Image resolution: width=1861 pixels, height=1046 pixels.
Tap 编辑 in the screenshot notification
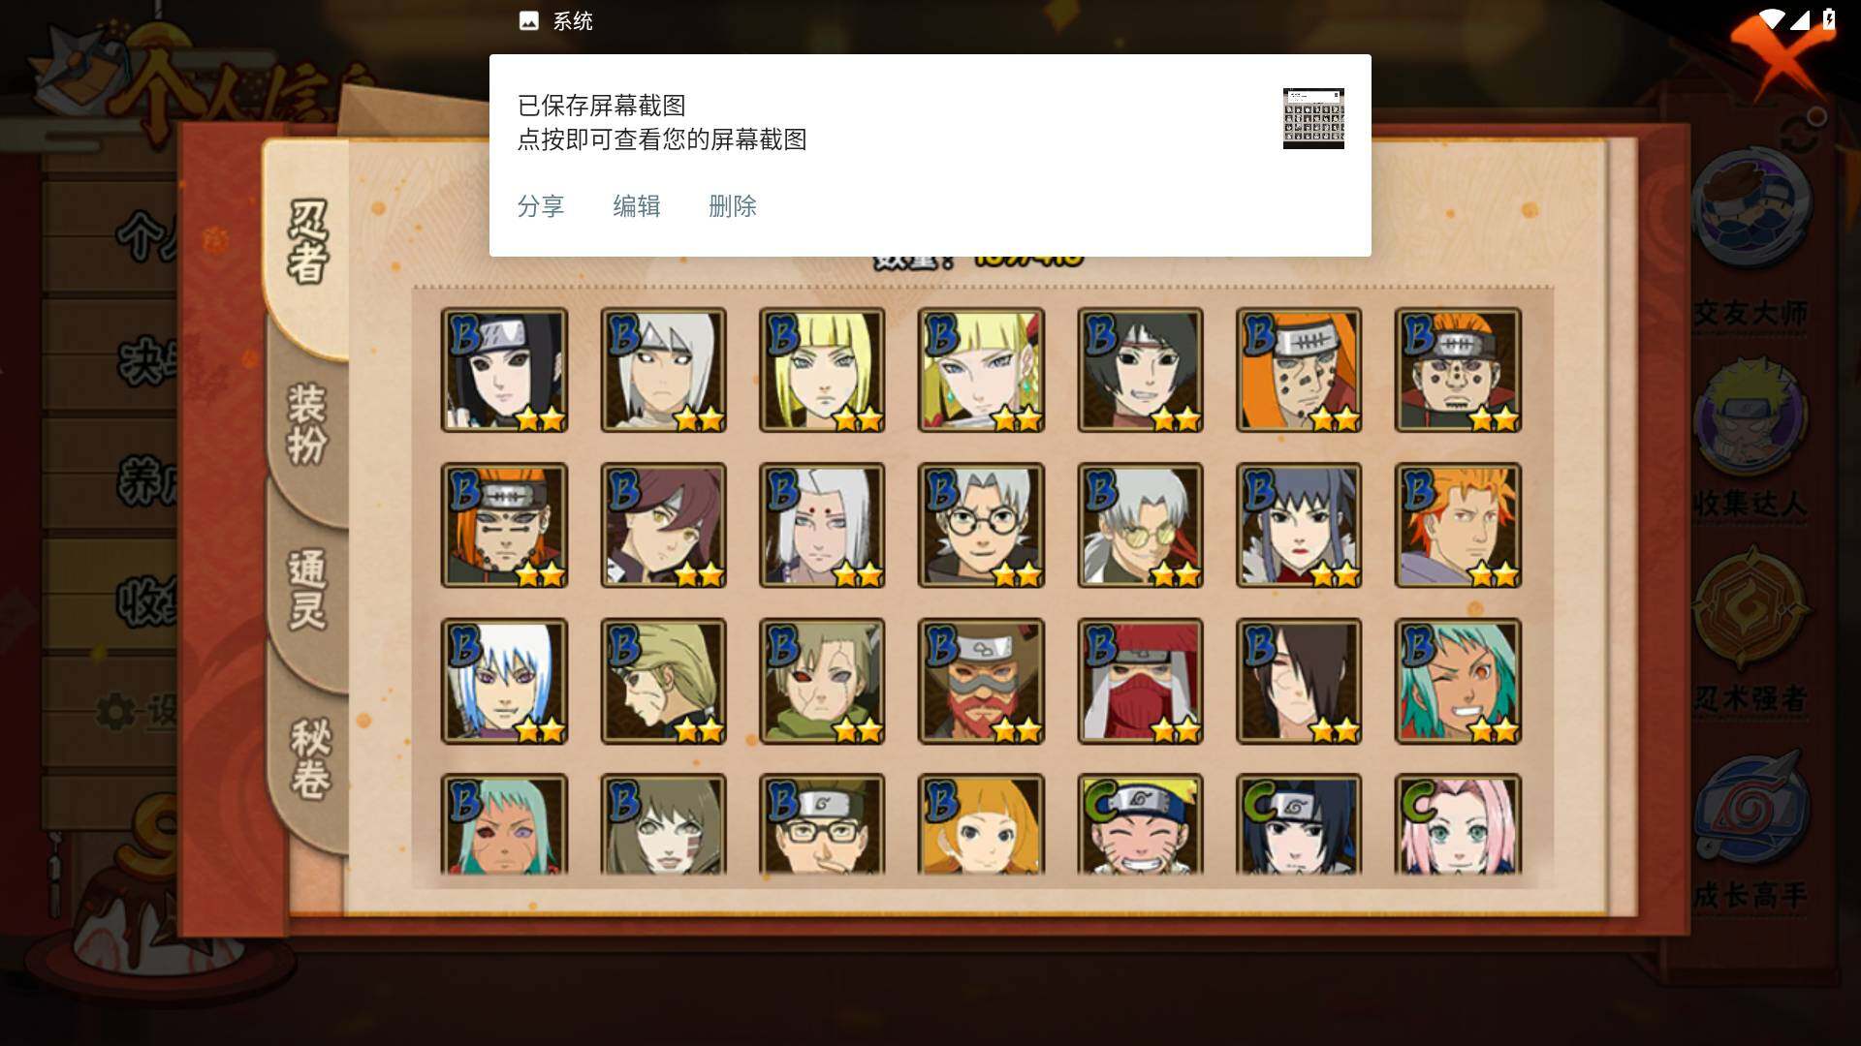coord(636,206)
